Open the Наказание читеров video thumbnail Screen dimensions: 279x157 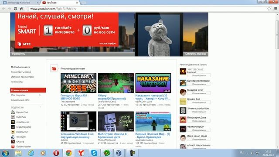pyautogui.click(x=153, y=83)
